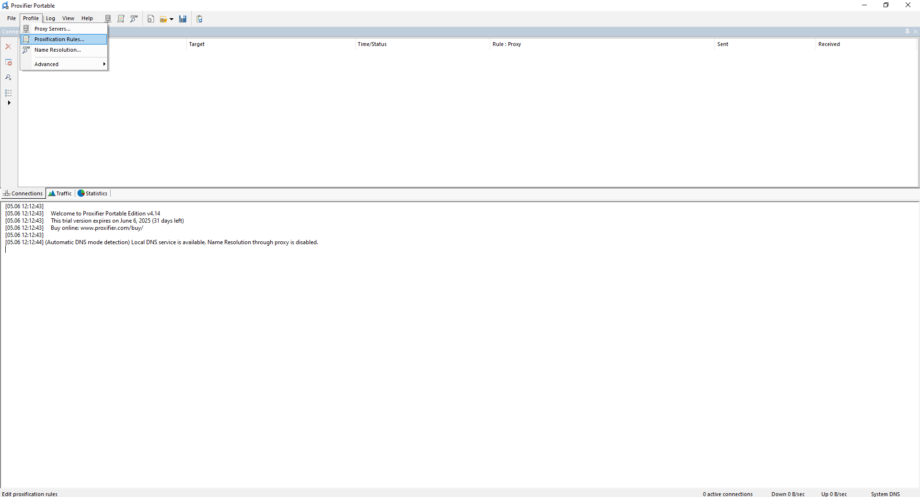Switch to the Traffic tab
The image size is (920, 497).
click(60, 193)
